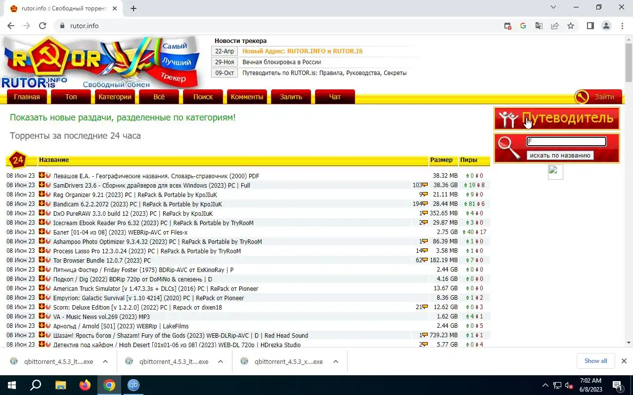633x395 pixels.
Task: Open magnet link for DxO PureRAW 3.3.0
Action: [48, 213]
